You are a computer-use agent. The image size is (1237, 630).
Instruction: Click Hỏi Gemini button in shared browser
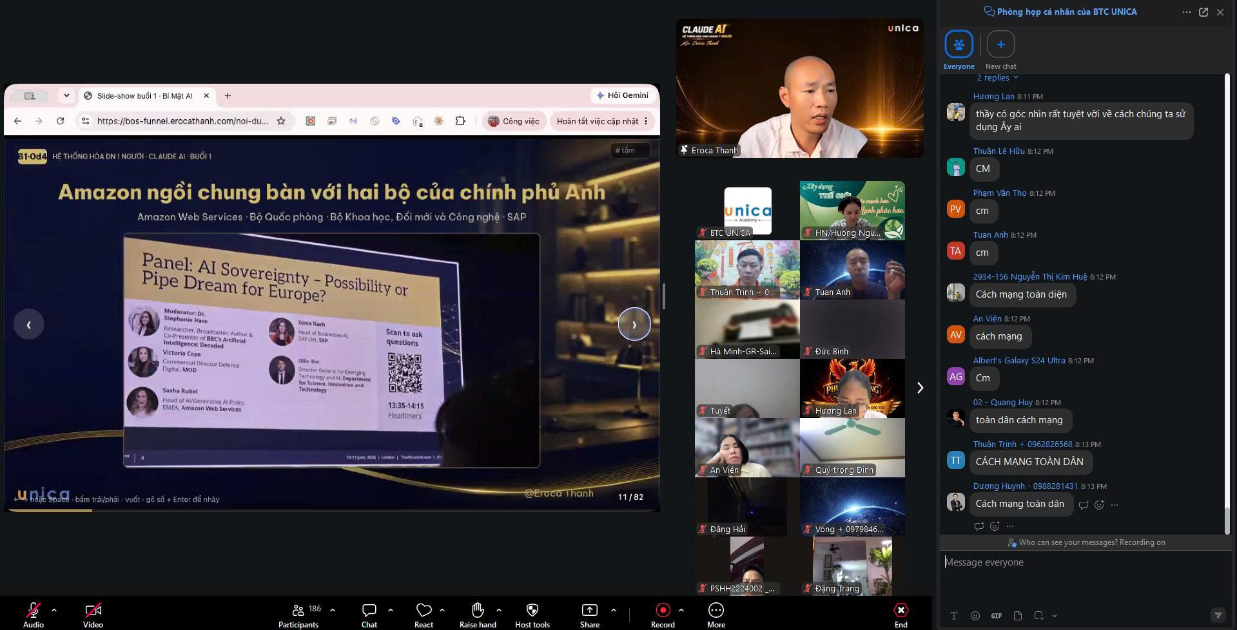click(622, 95)
